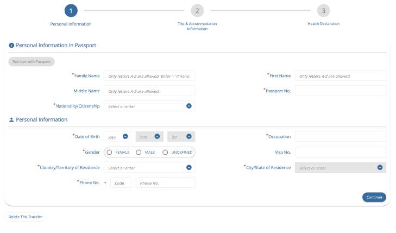This screenshot has width=396, height=233.
Task: Click the Date of Birth label
Action: point(87,136)
